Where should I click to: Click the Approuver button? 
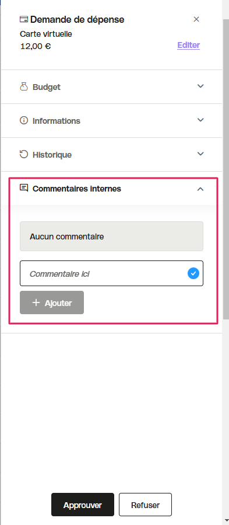point(83,505)
